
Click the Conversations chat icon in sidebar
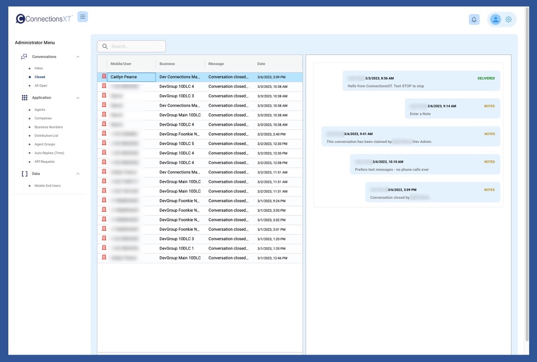[x=24, y=57]
